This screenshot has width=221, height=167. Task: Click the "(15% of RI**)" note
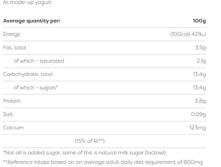point(89,141)
